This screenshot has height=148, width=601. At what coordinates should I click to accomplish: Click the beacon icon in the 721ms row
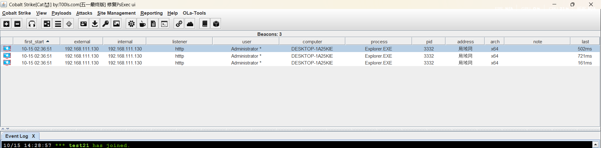7,56
